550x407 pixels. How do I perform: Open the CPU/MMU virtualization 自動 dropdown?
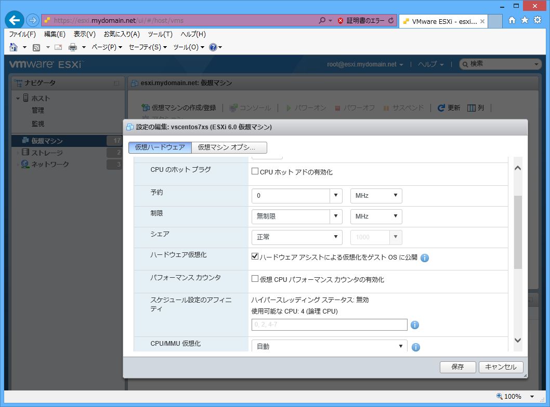[330, 346]
